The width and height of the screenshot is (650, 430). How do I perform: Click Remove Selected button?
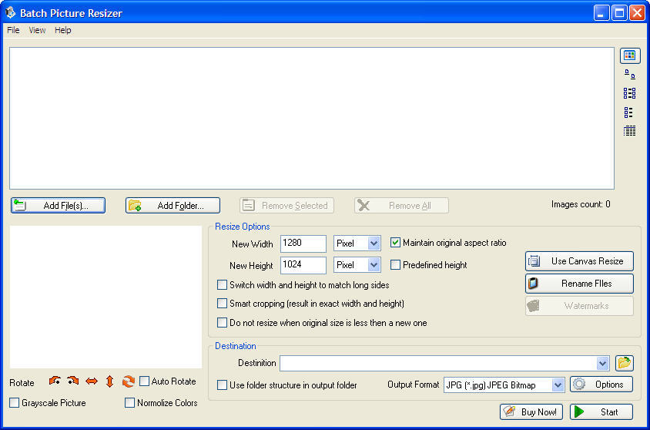pos(286,205)
